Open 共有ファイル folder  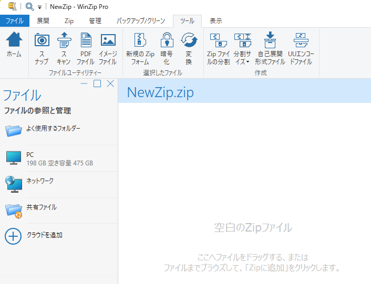pyautogui.click(x=59, y=211)
